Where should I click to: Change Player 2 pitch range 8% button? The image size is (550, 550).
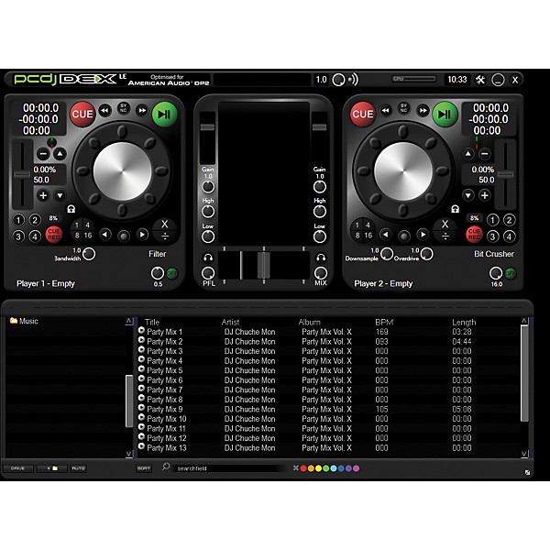coord(474,218)
